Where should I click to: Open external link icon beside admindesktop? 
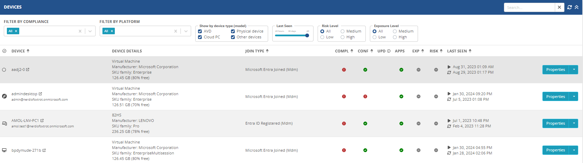40,94
